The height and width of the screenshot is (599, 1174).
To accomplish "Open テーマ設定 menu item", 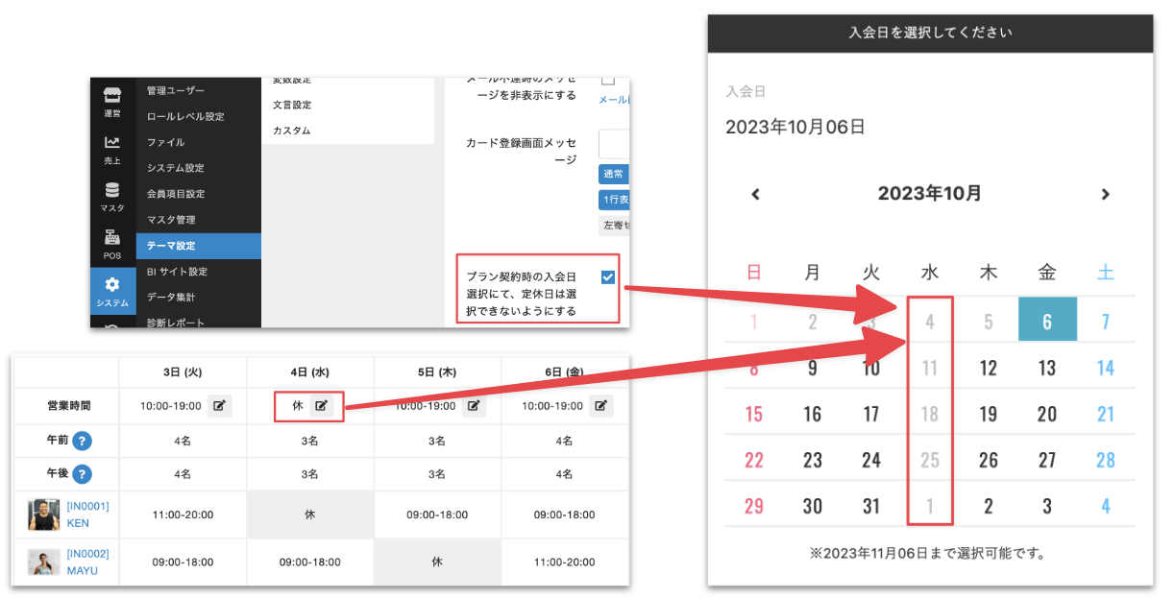I will coord(171,246).
